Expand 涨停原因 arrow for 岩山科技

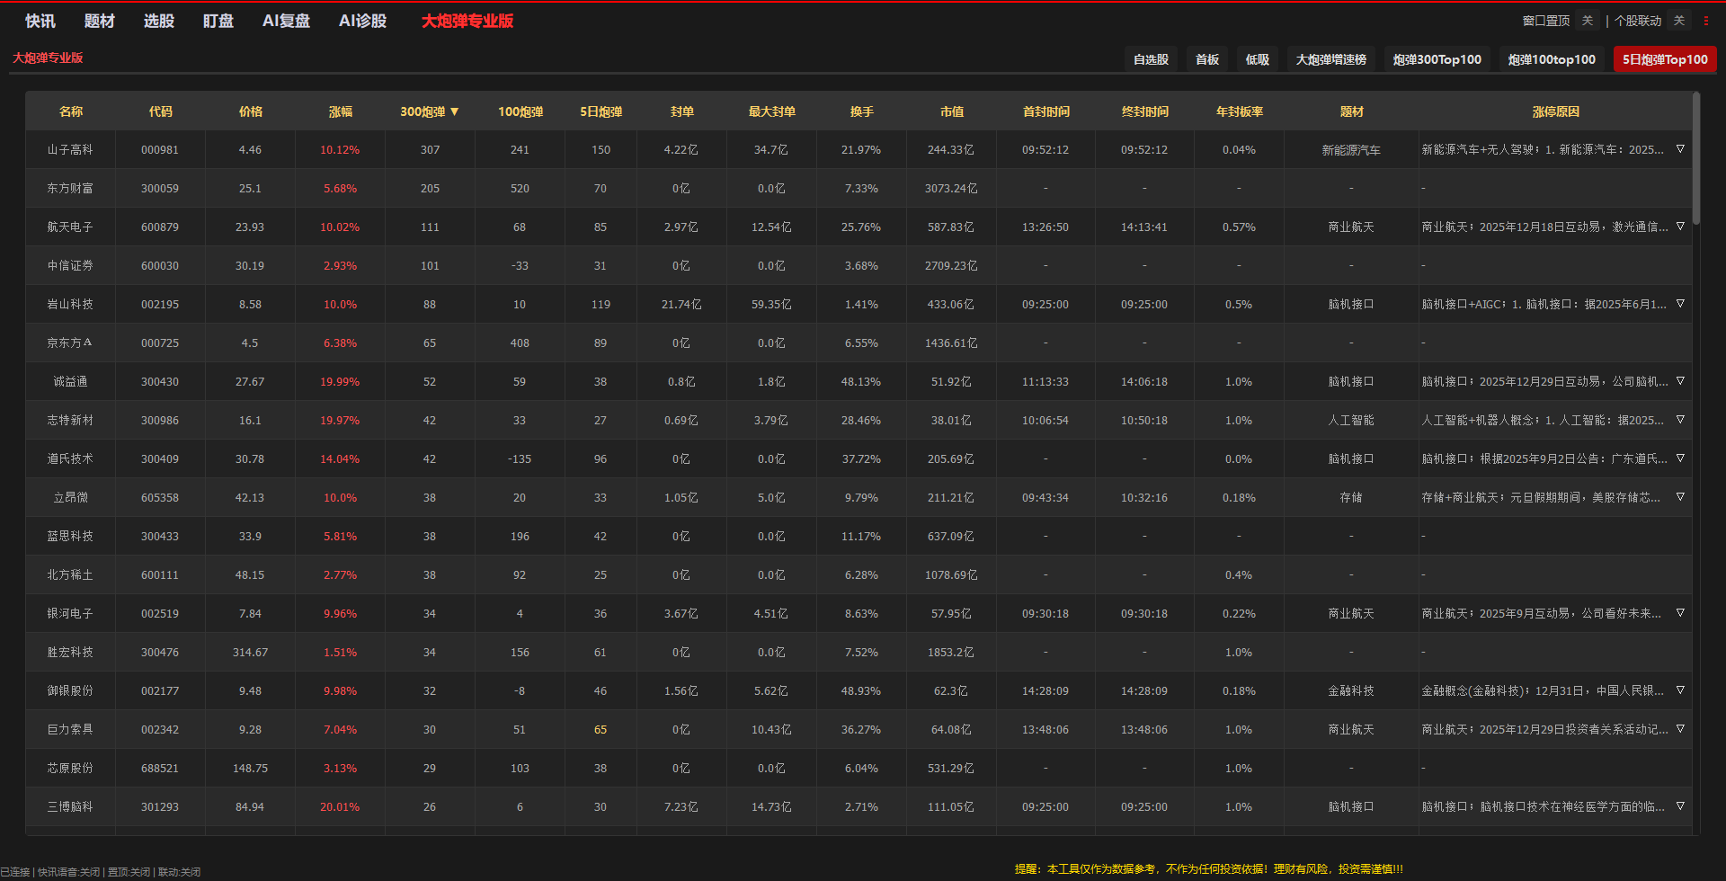pos(1680,304)
